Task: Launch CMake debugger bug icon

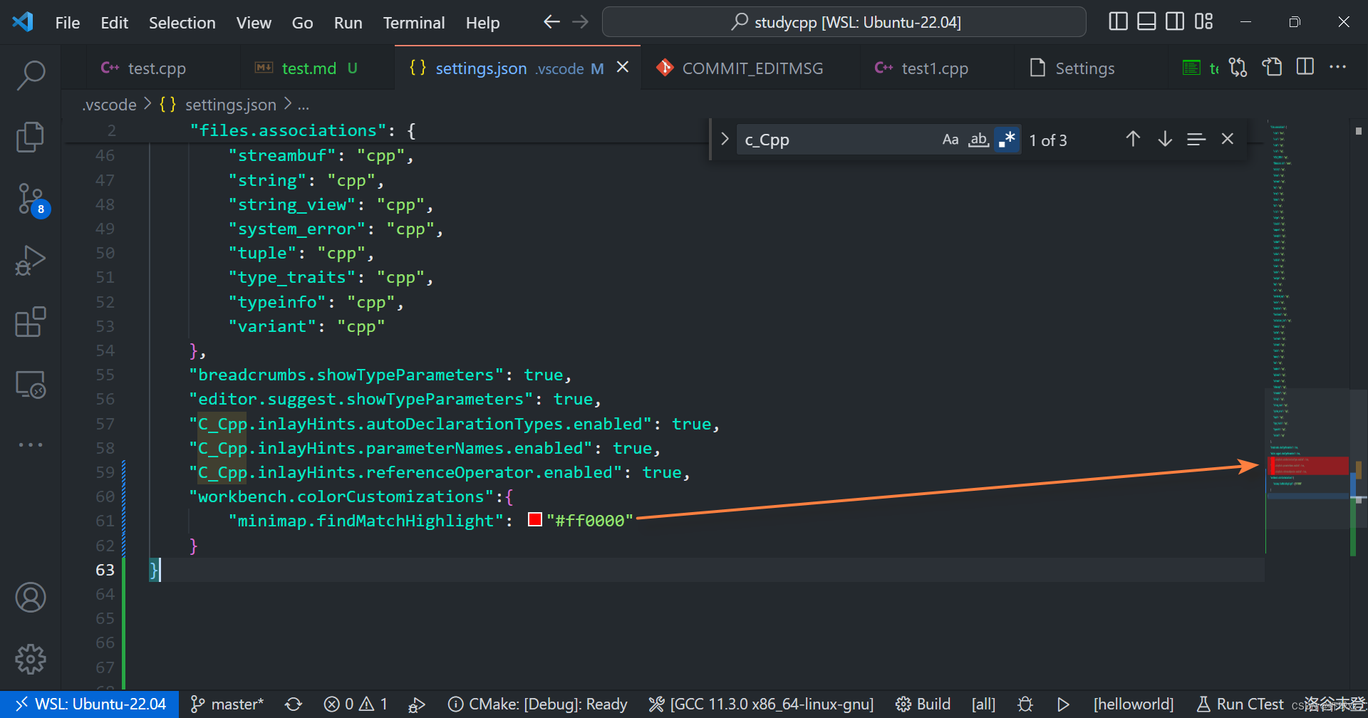Action: [1025, 704]
